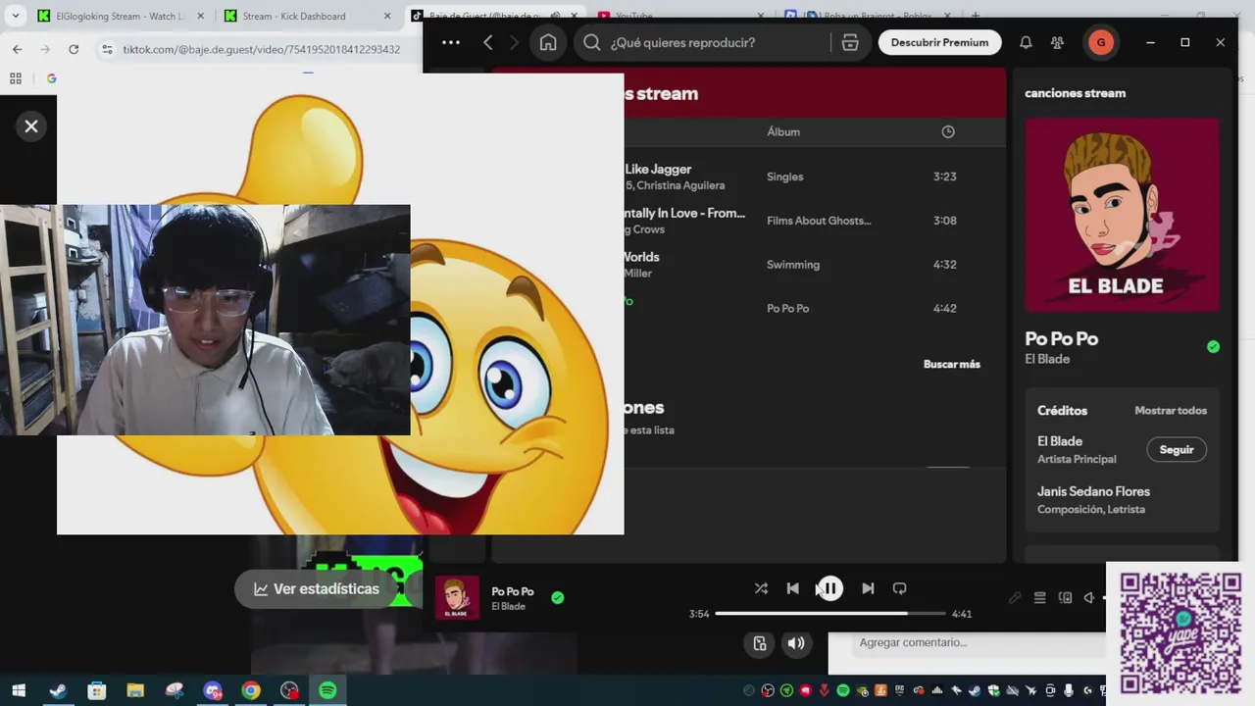Open Spotify friend activity icon

[1057, 42]
